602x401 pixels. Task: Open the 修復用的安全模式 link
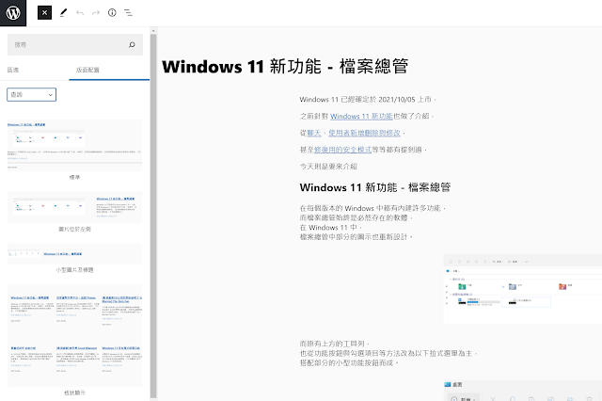pyautogui.click(x=342, y=150)
